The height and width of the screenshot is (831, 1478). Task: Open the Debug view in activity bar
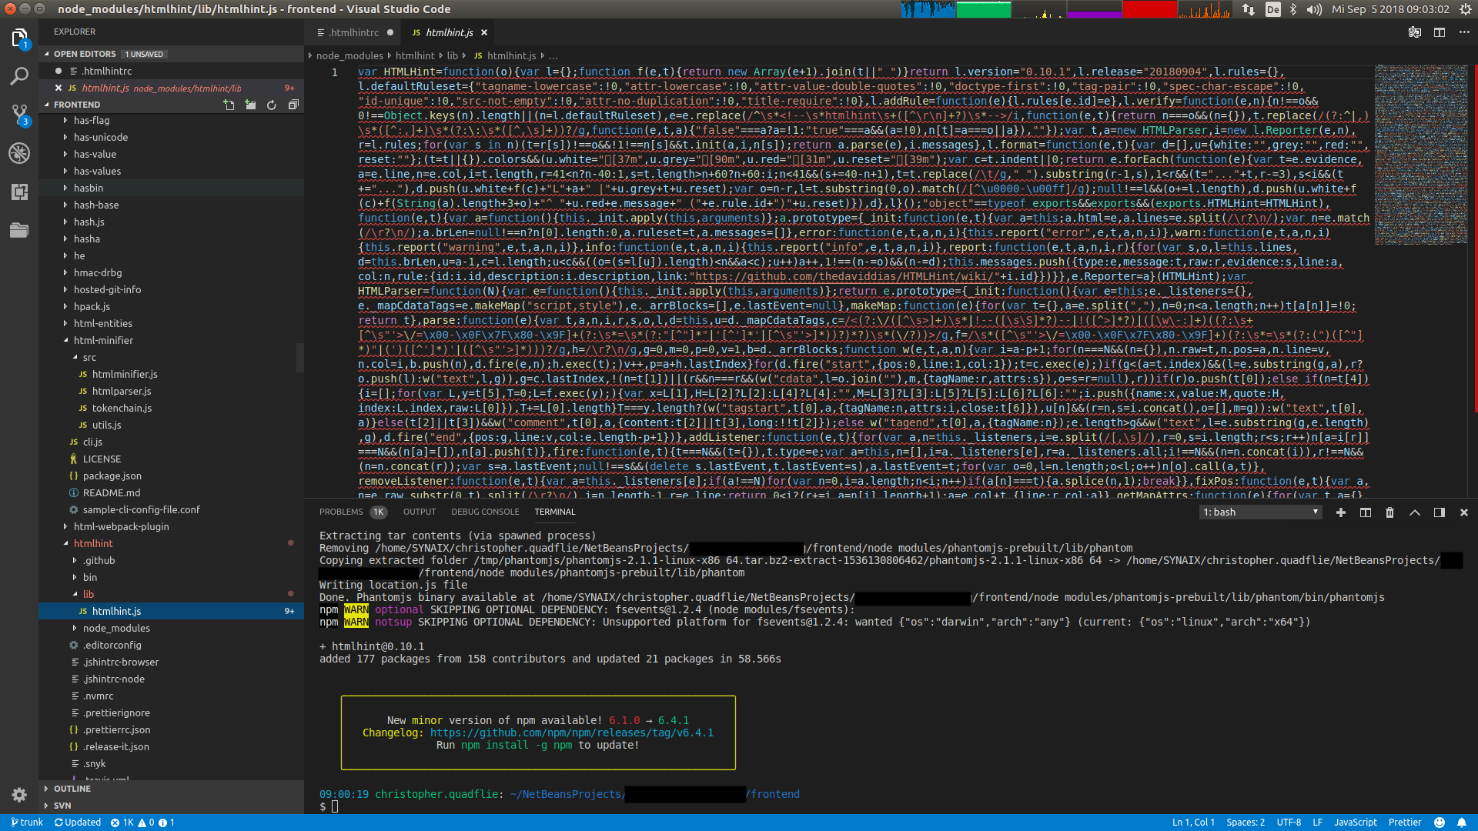(x=19, y=153)
